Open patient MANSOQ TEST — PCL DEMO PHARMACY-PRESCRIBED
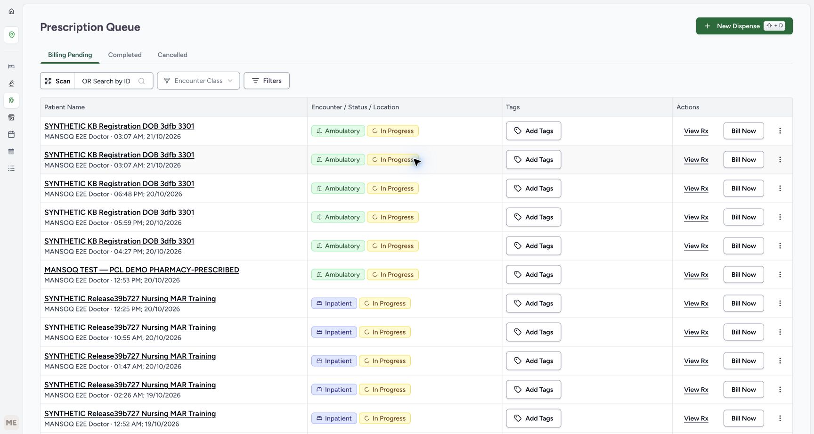814x434 pixels. click(x=141, y=270)
